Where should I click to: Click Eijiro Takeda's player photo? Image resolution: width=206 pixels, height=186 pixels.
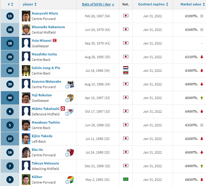point(26,139)
